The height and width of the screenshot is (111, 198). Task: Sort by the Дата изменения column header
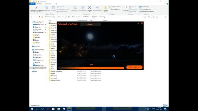[x=82, y=20]
